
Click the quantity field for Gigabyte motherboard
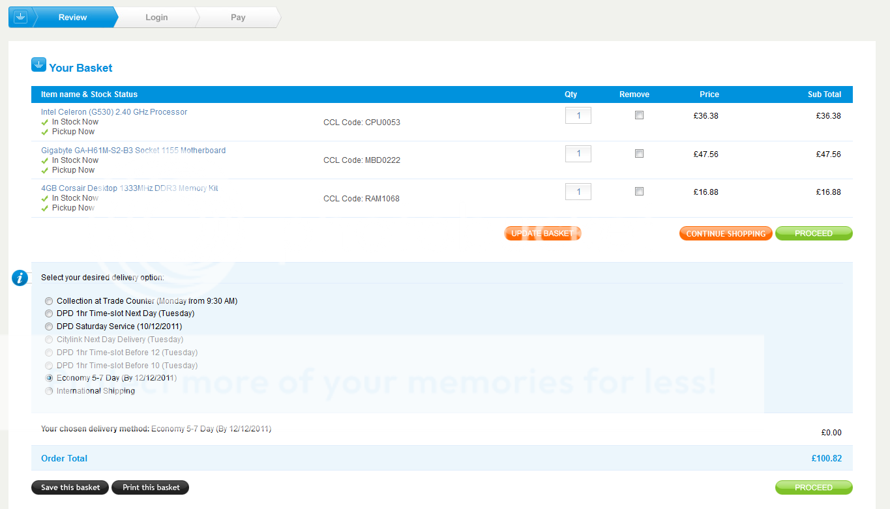pyautogui.click(x=578, y=154)
